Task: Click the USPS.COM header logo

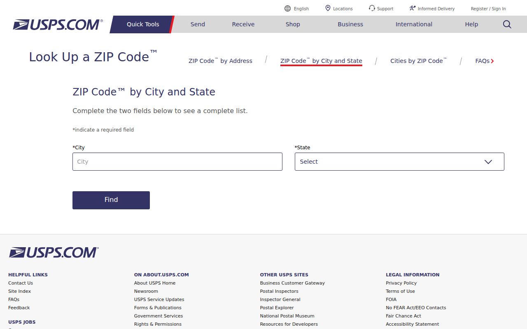Action: pos(58,25)
